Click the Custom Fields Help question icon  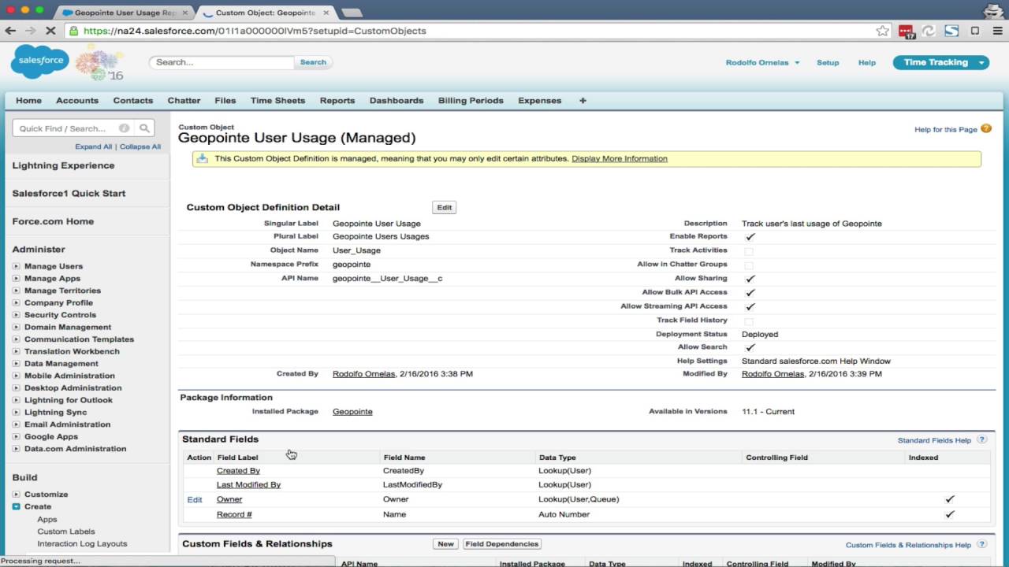(x=981, y=544)
